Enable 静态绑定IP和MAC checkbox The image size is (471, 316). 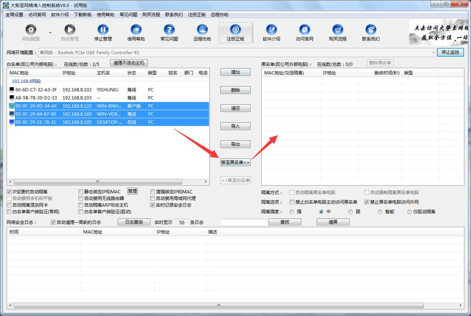81,192
